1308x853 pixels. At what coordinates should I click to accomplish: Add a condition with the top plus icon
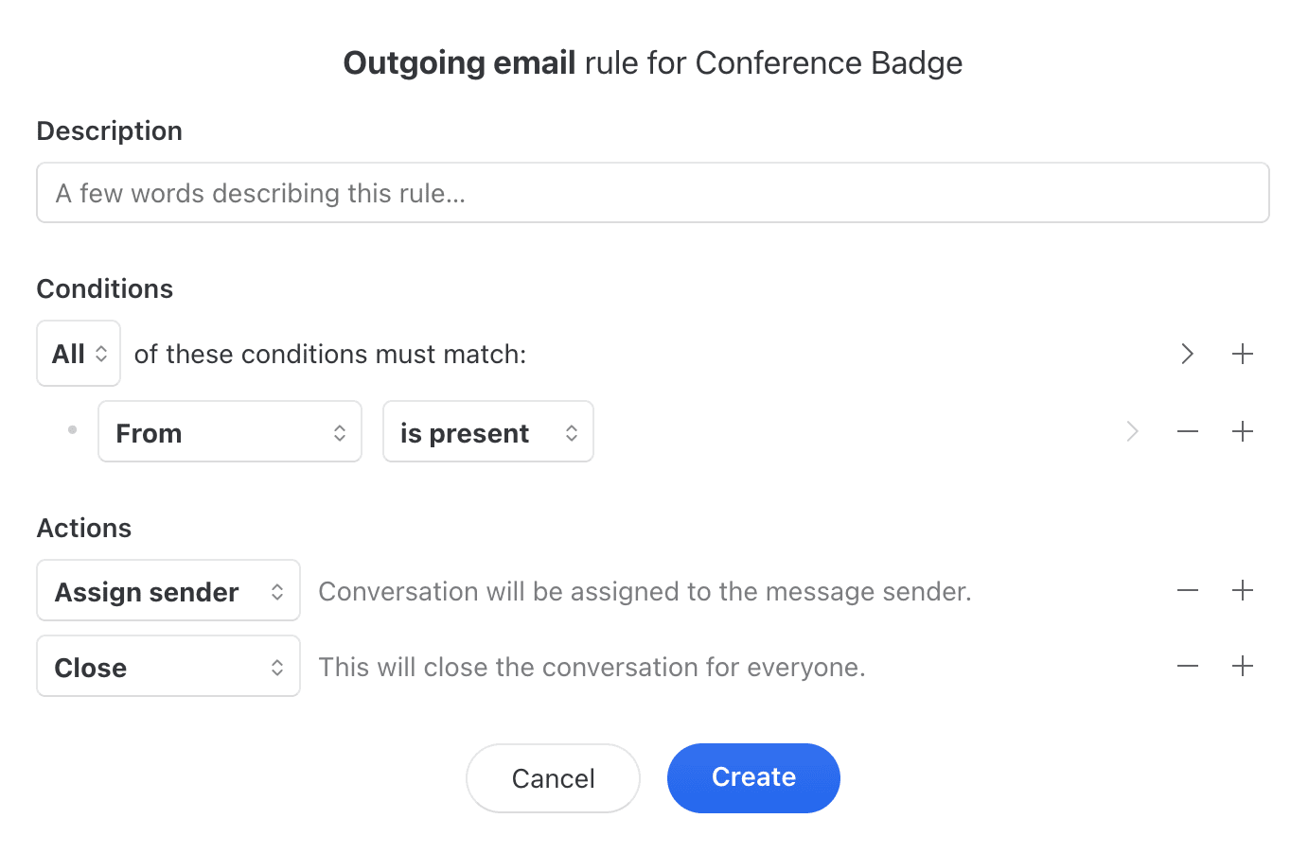(x=1243, y=354)
